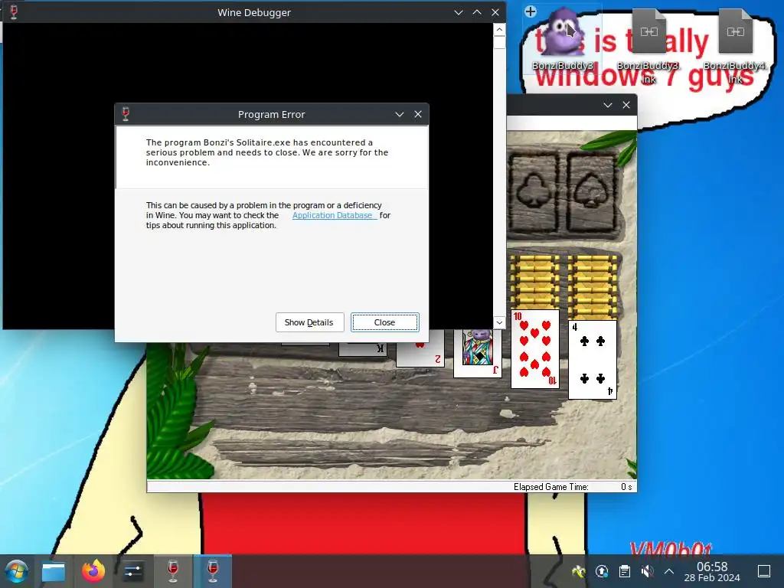Viewport: 784px width, 588px height.
Task: Minimize the Solitaire game window
Action: pyautogui.click(x=608, y=105)
